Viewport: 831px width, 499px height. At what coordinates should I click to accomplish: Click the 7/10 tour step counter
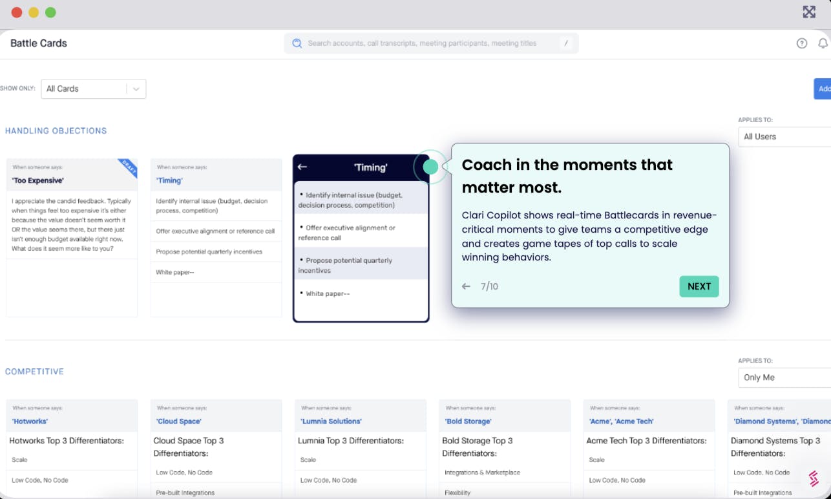(x=489, y=286)
